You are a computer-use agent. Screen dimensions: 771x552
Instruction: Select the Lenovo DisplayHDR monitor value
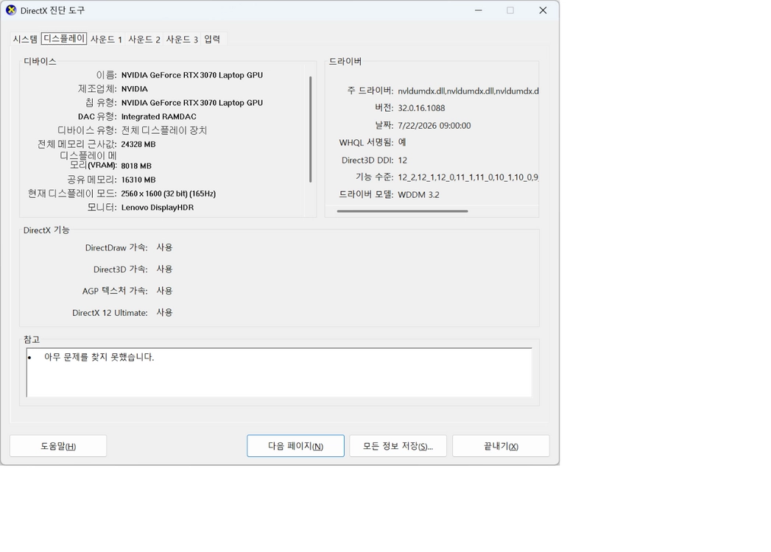click(158, 208)
